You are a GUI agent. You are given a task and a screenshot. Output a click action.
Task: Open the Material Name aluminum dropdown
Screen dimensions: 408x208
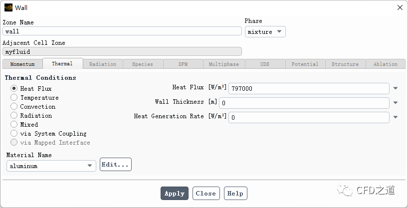pyautogui.click(x=51, y=166)
